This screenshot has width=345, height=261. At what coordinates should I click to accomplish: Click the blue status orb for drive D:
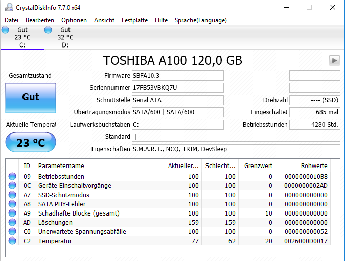48,30
